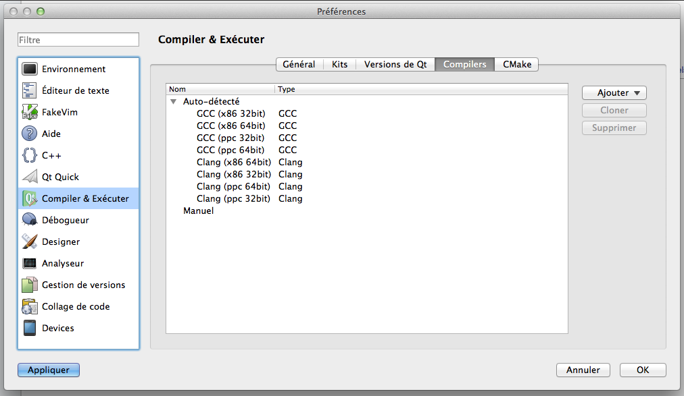
Task: Select the Designer preferences icon
Action: [x=28, y=242]
